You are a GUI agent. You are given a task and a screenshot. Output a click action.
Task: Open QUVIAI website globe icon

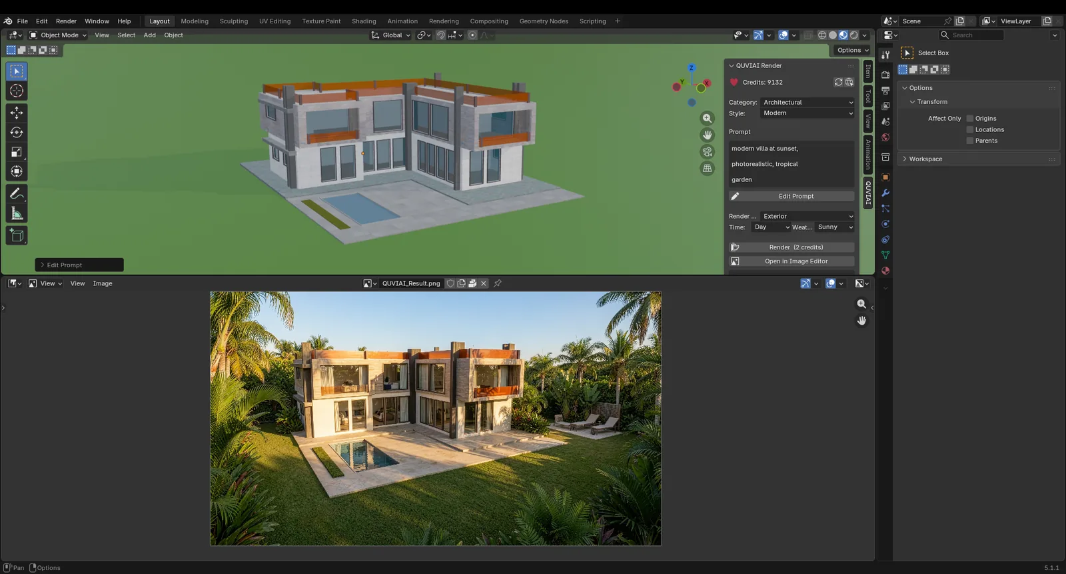[x=849, y=82]
